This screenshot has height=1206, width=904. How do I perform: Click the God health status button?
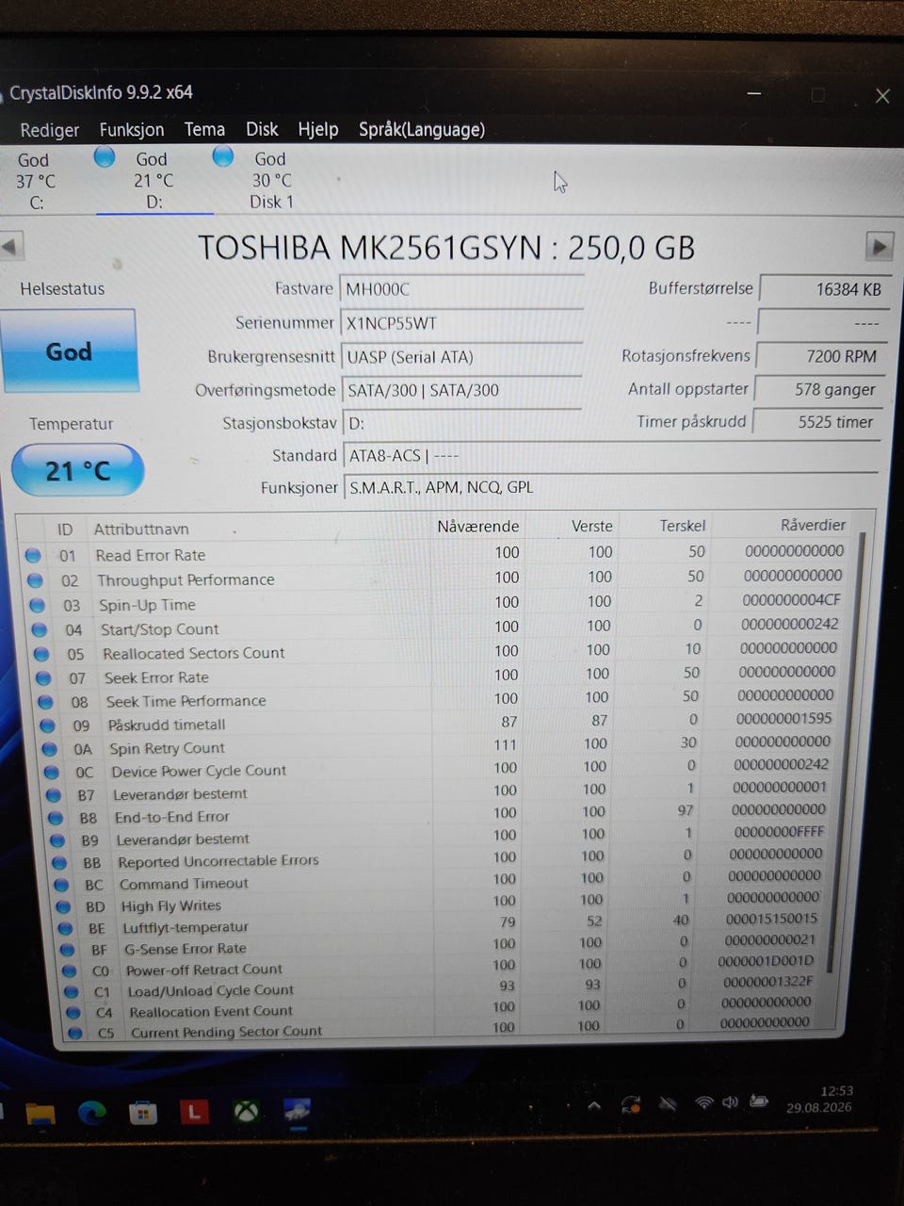70,351
